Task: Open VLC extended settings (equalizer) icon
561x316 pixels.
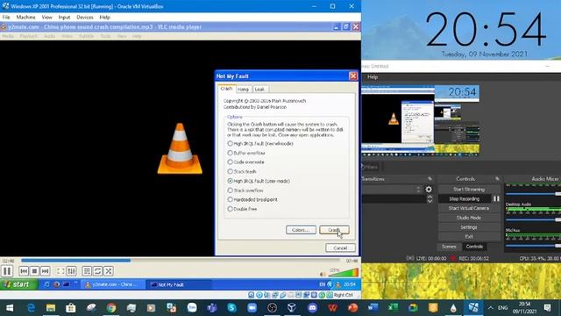Action: click(x=72, y=271)
